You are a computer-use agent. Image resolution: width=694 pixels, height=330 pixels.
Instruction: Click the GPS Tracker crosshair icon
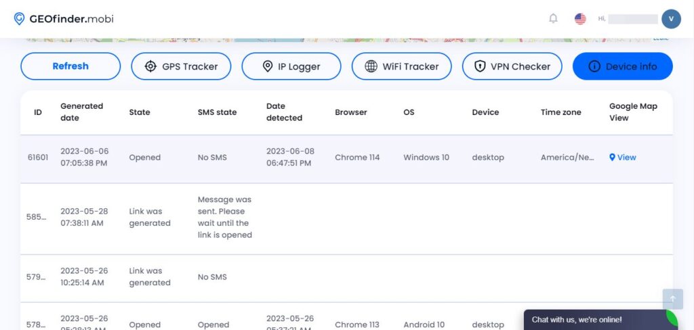click(150, 66)
